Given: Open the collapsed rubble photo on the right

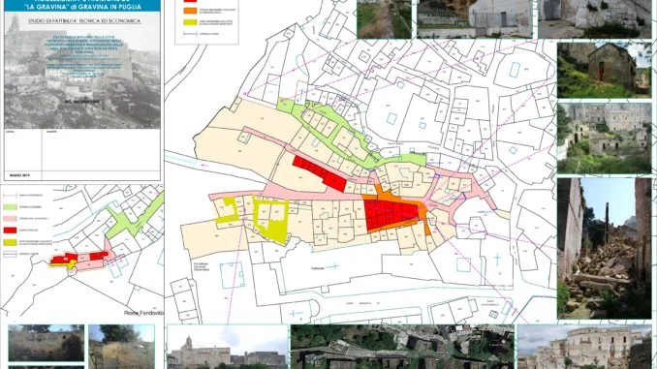Looking at the screenshot, I should (x=605, y=248).
